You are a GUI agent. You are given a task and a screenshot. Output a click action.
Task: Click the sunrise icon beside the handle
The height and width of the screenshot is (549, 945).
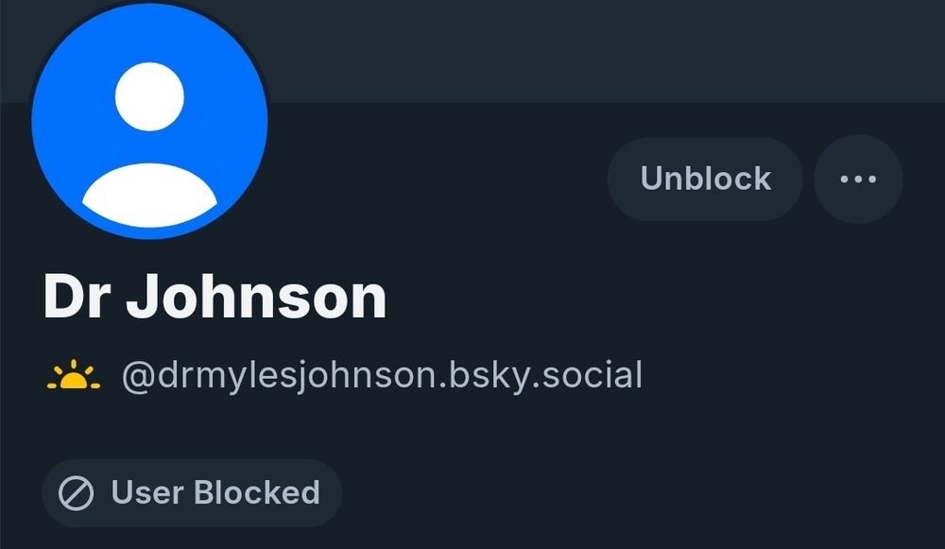click(x=74, y=374)
